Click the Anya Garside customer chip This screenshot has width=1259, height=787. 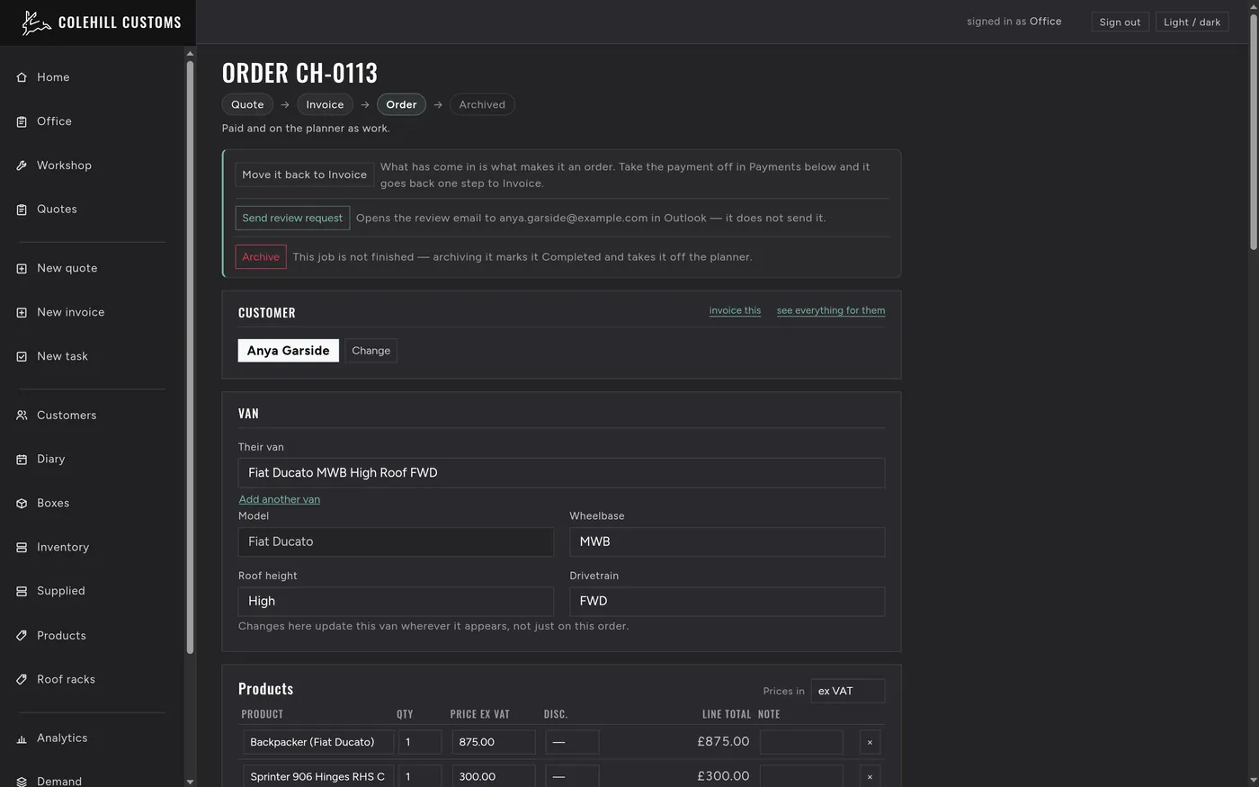[x=288, y=351]
